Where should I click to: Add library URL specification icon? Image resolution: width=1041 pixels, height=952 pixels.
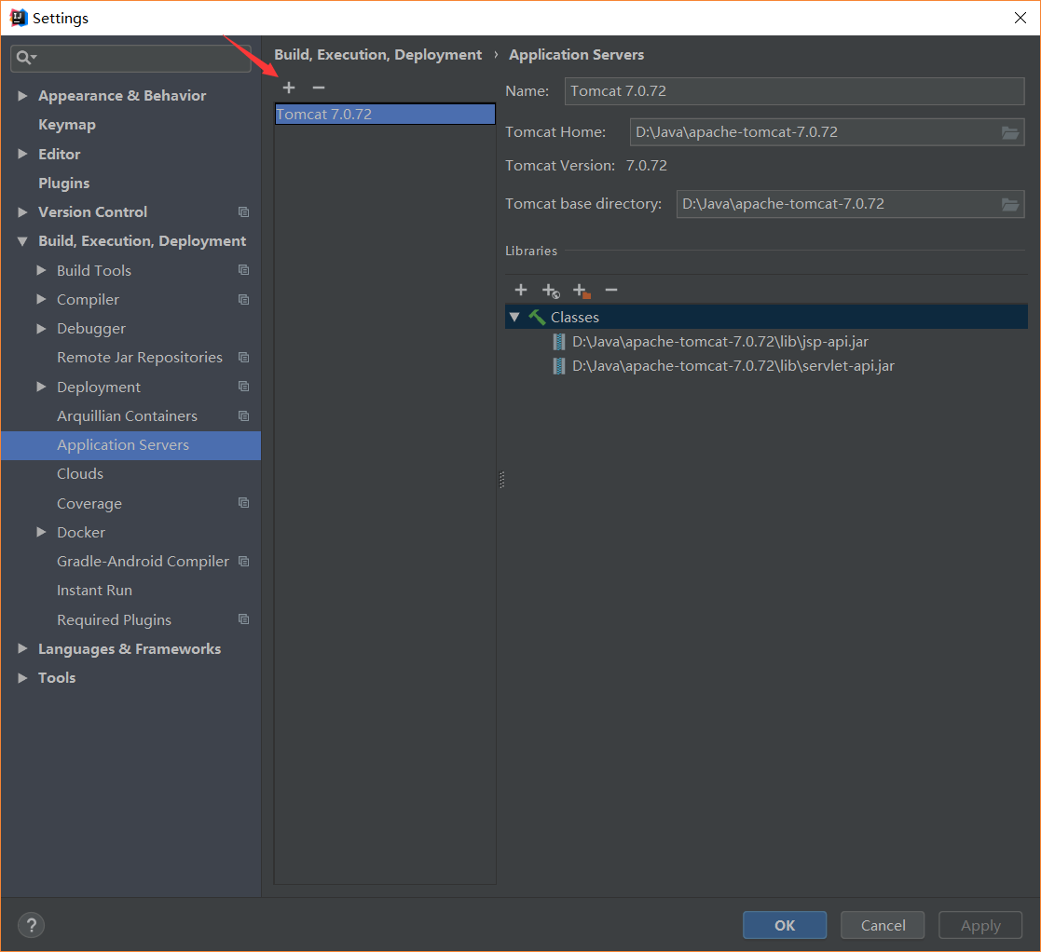[551, 291]
